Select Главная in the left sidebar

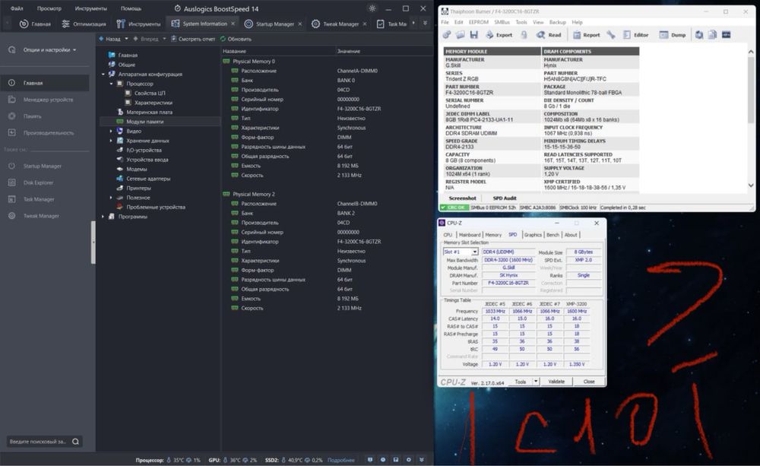(x=45, y=83)
